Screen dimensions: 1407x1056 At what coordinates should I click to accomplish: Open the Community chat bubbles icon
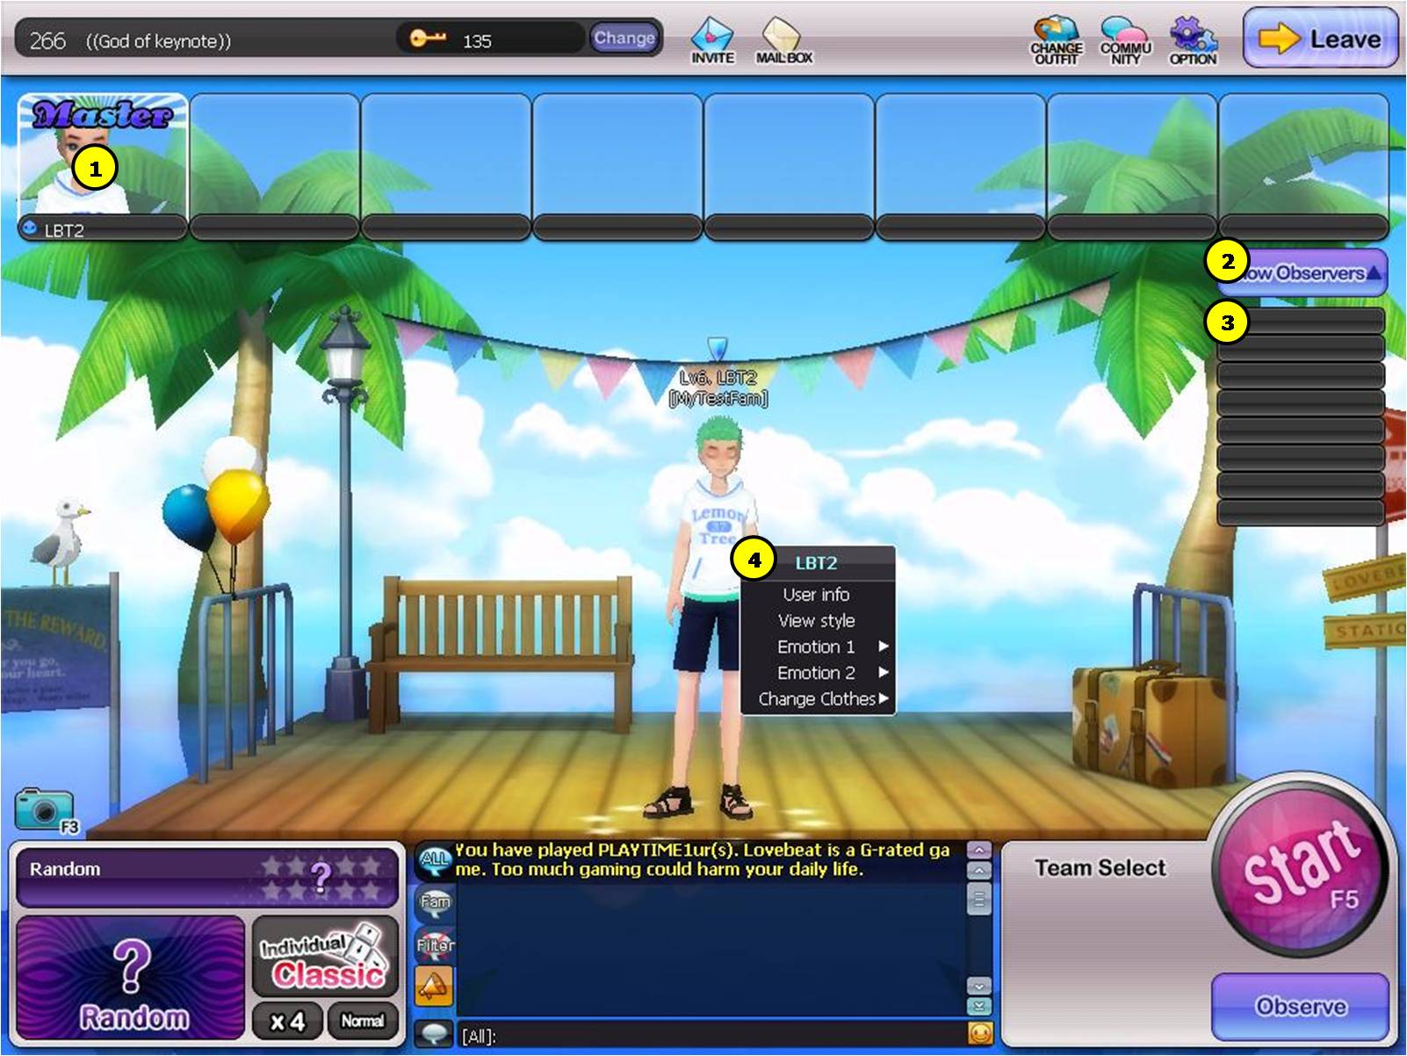[x=1125, y=41]
